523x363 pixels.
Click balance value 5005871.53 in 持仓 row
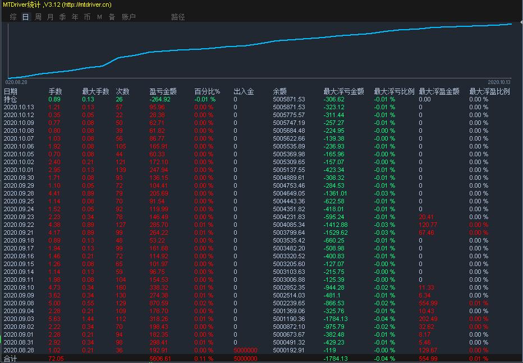coord(289,99)
